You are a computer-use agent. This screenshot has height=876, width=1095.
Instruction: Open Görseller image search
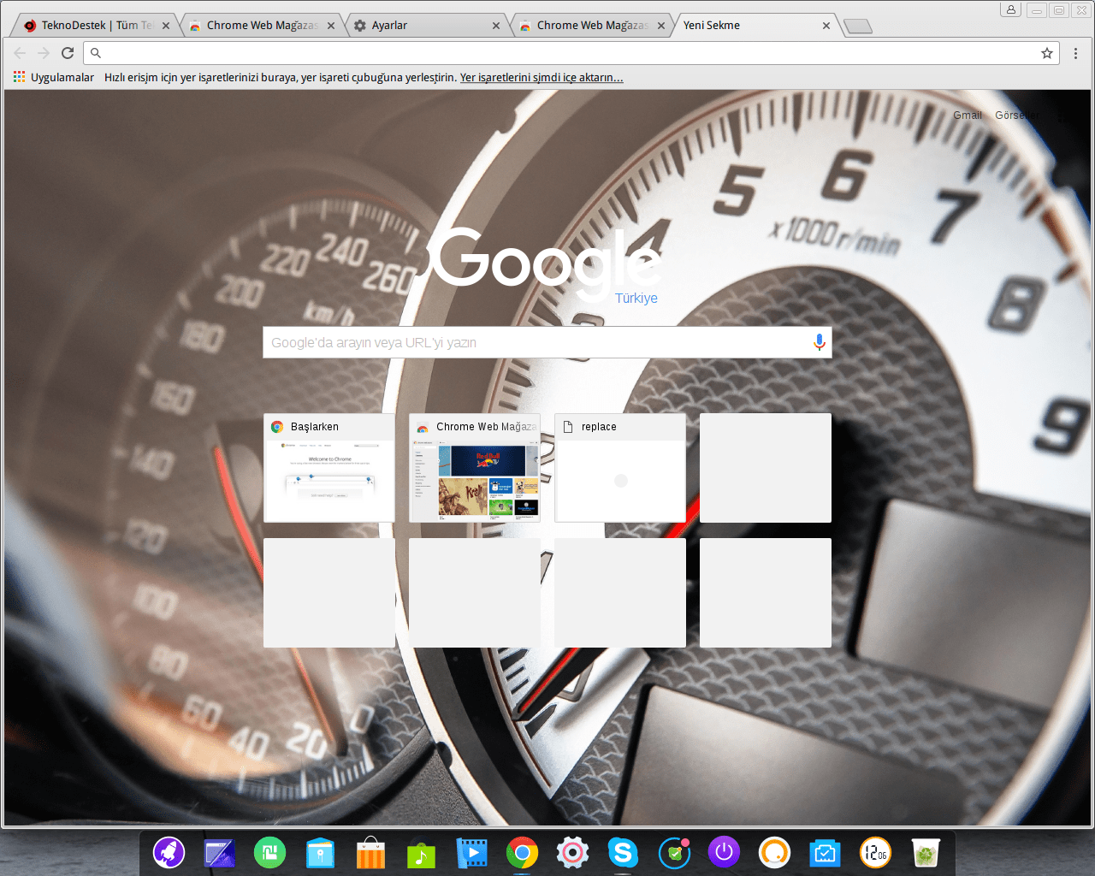[1016, 115]
